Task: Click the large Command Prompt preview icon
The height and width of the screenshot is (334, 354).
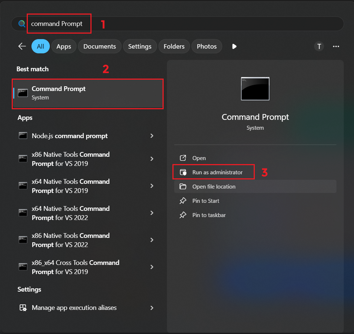Action: (255, 89)
